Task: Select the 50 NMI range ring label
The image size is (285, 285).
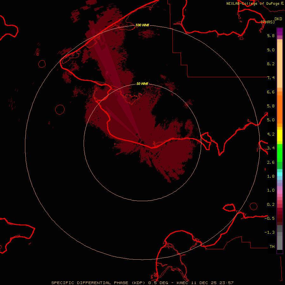Action: [142, 84]
